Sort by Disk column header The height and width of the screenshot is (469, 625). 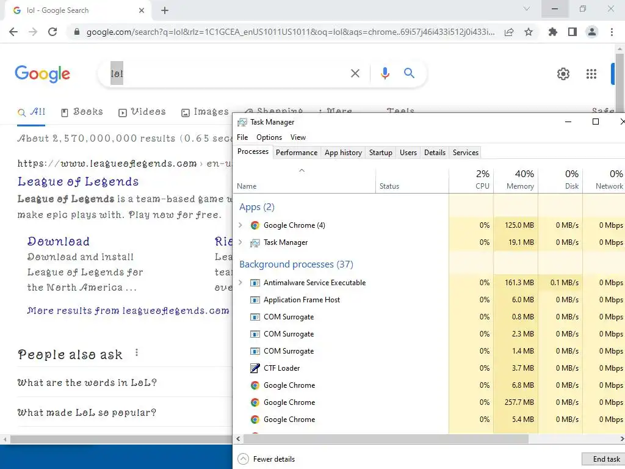pos(560,180)
